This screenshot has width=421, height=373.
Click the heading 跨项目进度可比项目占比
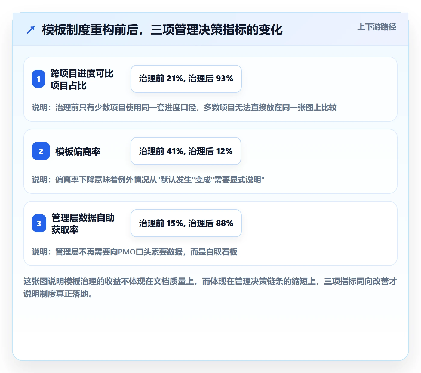82,79
